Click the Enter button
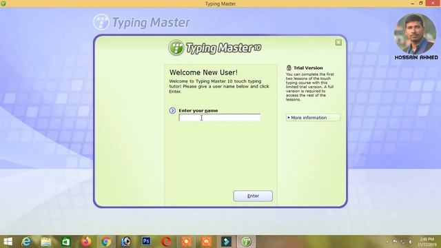The image size is (441, 248). (x=253, y=196)
